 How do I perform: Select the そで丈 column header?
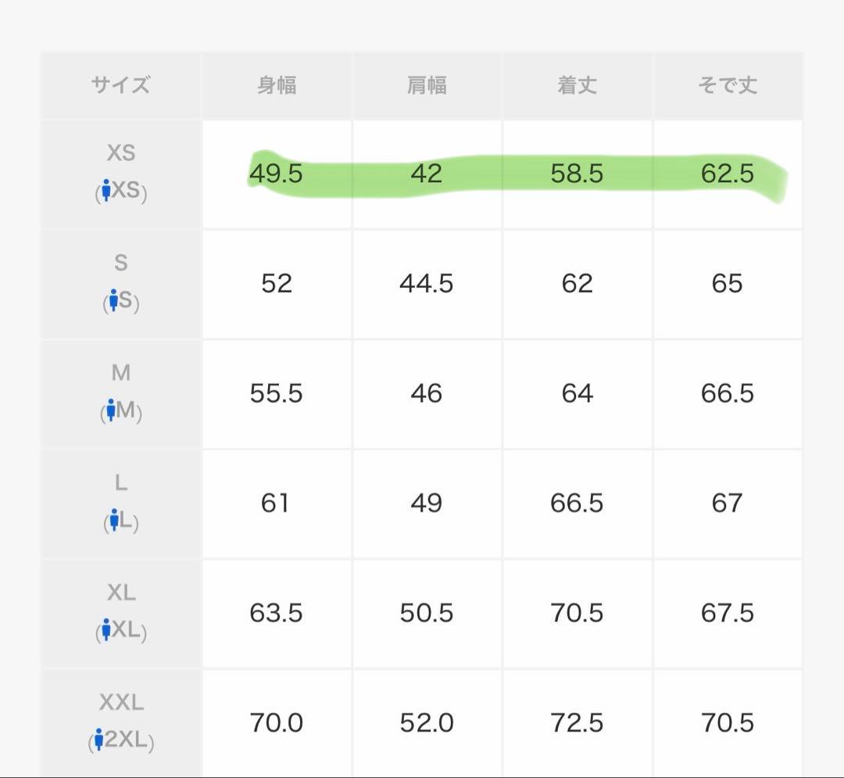coord(727,84)
